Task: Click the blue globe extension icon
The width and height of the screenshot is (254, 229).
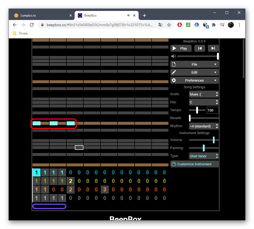Action: point(197,25)
